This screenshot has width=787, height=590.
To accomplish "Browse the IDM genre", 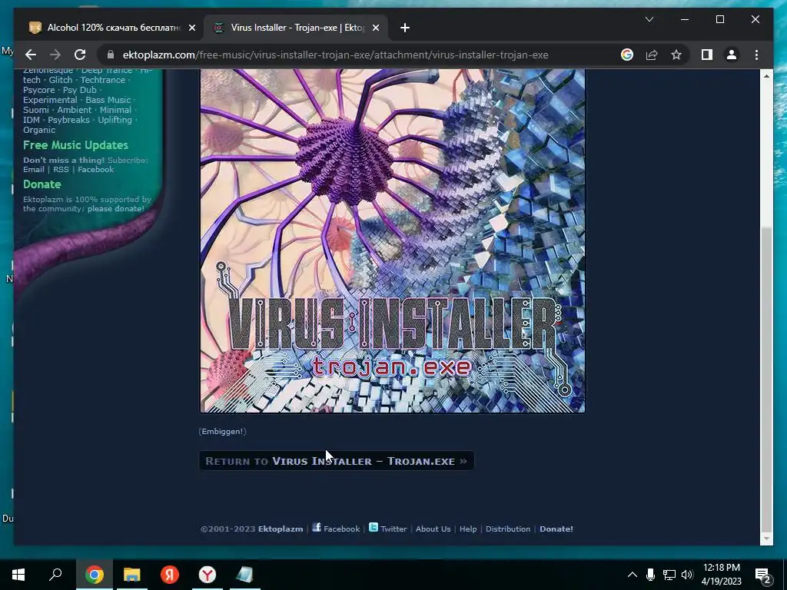I will [31, 120].
